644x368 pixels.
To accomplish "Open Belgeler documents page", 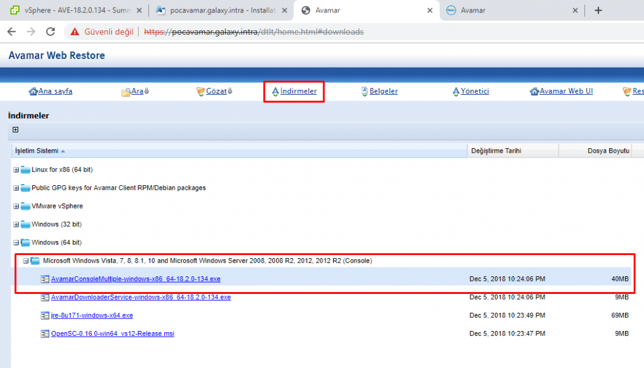I will click(x=384, y=91).
